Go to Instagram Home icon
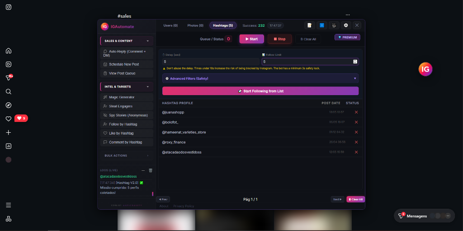 click(x=9, y=51)
